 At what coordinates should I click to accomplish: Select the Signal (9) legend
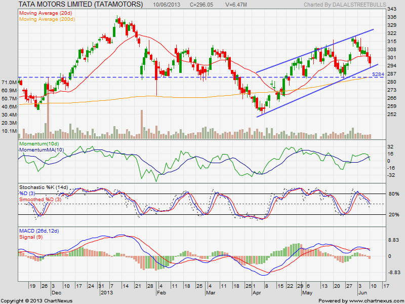coord(31,237)
